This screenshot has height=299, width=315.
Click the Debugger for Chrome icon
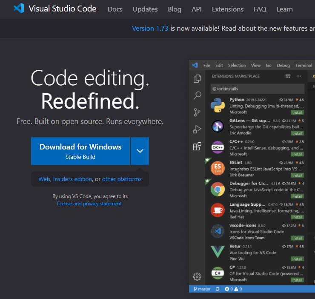218,189
